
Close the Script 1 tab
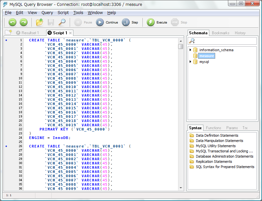tap(70, 33)
